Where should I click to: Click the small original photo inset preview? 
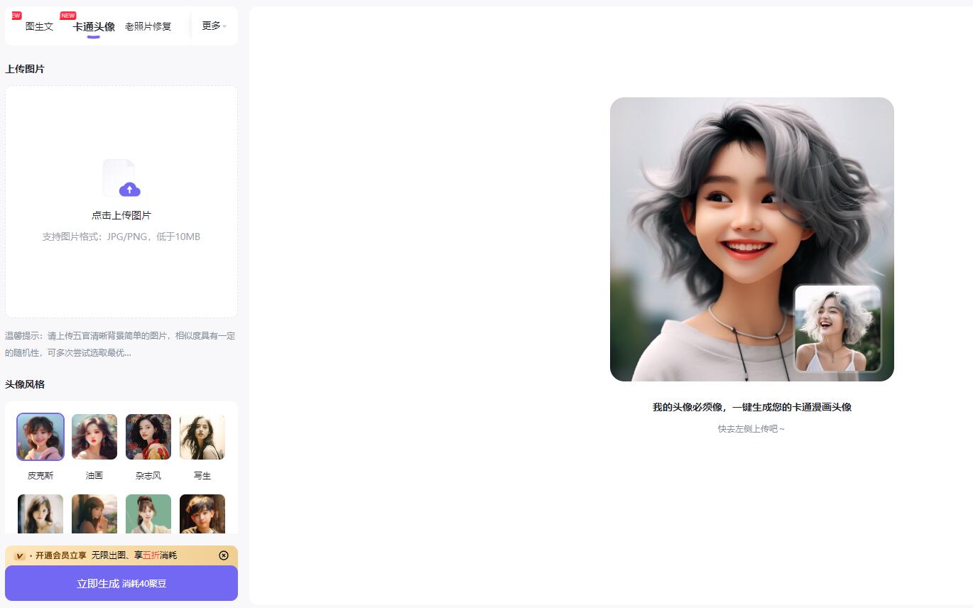(x=837, y=328)
